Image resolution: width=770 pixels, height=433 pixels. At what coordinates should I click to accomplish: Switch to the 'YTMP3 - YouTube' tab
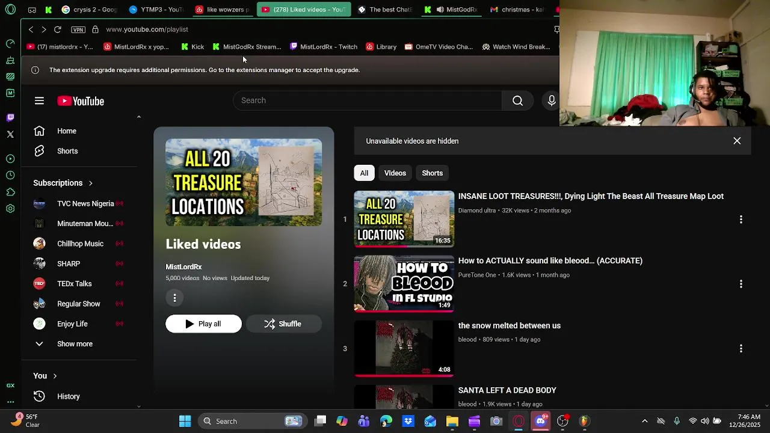click(156, 10)
